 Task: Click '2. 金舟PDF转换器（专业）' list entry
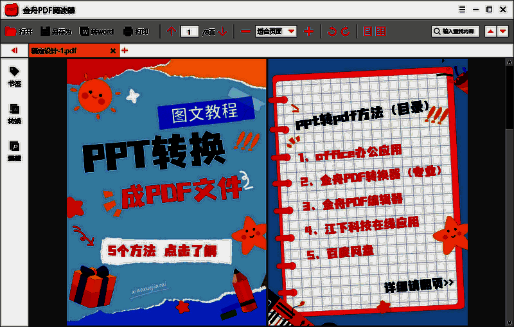[x=371, y=176]
